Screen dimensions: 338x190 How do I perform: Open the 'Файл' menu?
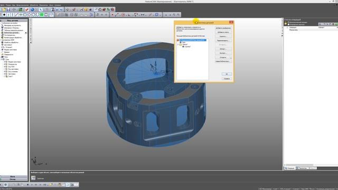(x=2, y=5)
